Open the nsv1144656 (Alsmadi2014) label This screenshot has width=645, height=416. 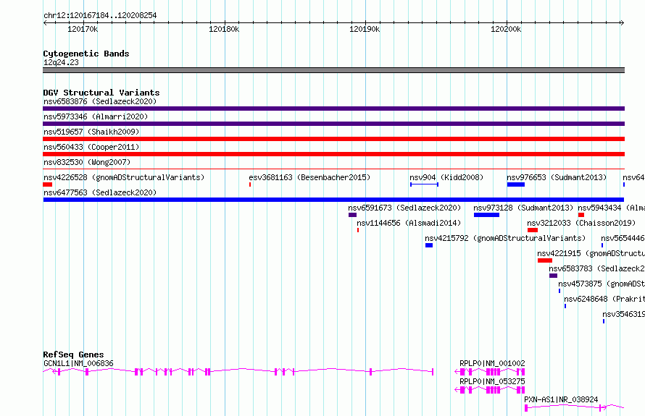[x=409, y=223]
